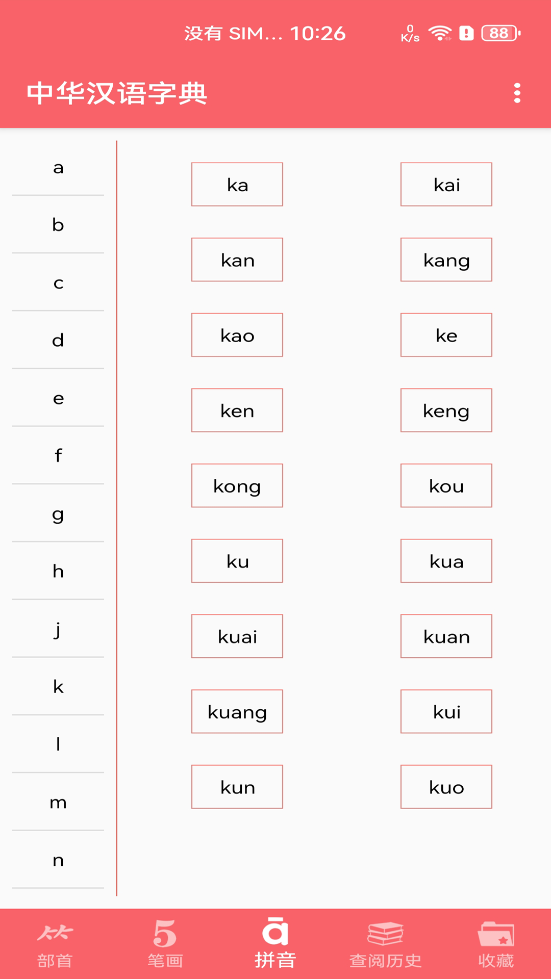Open the keng syllable list
Image resolution: width=551 pixels, height=979 pixels.
pos(446,410)
